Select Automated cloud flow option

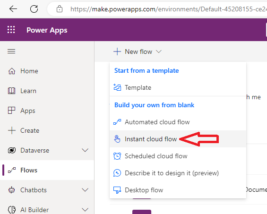(x=157, y=122)
